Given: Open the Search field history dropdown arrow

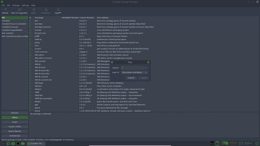Looking at the screenshot, I should pyautogui.click(x=146, y=68).
